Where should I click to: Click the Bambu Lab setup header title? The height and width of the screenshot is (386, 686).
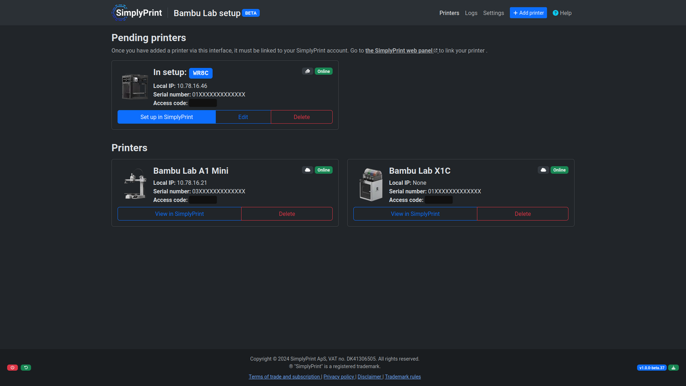[x=207, y=13]
